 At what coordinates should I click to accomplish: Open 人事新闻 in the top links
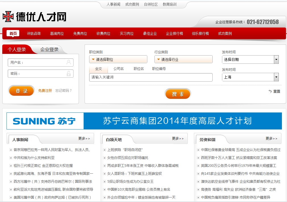(114, 4)
